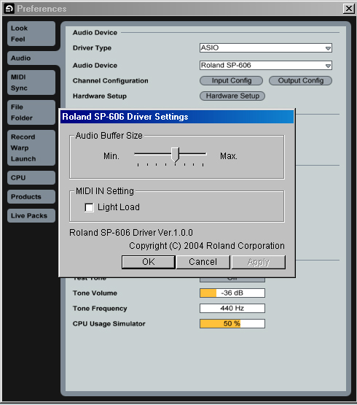Click the Audio Buffer Size slider thumb
The width and height of the screenshot is (357, 405).
click(176, 155)
